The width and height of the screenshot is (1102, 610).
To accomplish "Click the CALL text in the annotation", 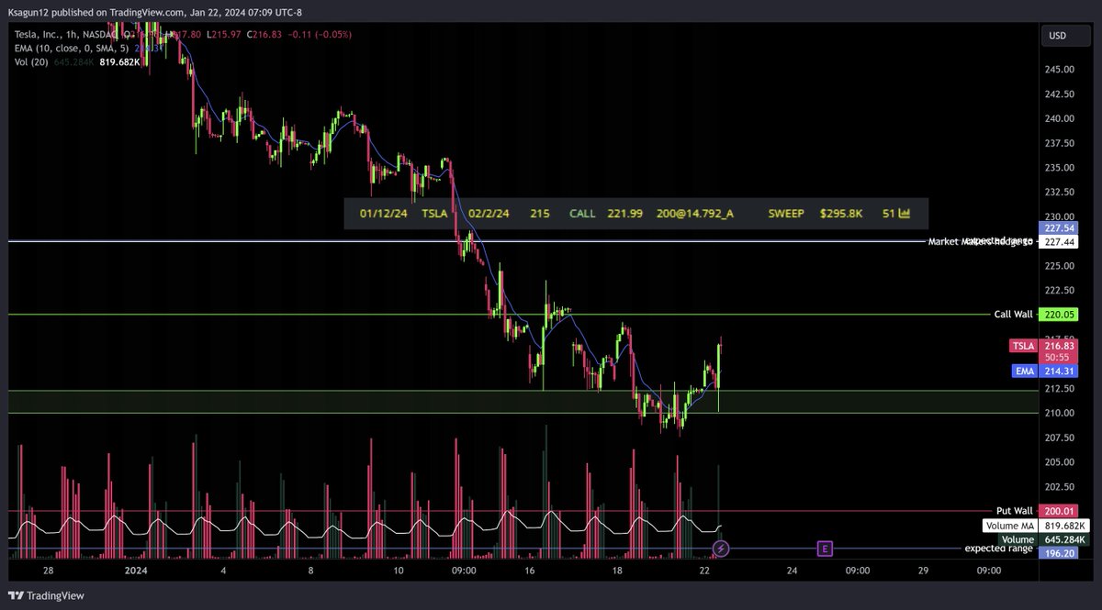I will click(x=582, y=214).
